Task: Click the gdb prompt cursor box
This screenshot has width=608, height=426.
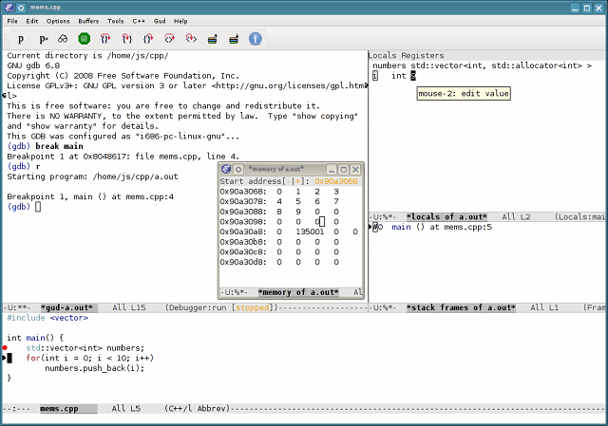Action: pos(38,207)
